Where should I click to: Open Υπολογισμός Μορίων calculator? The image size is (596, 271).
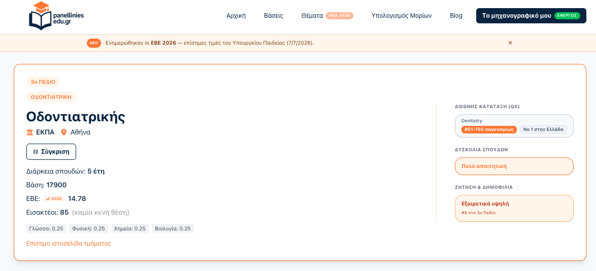[402, 16]
